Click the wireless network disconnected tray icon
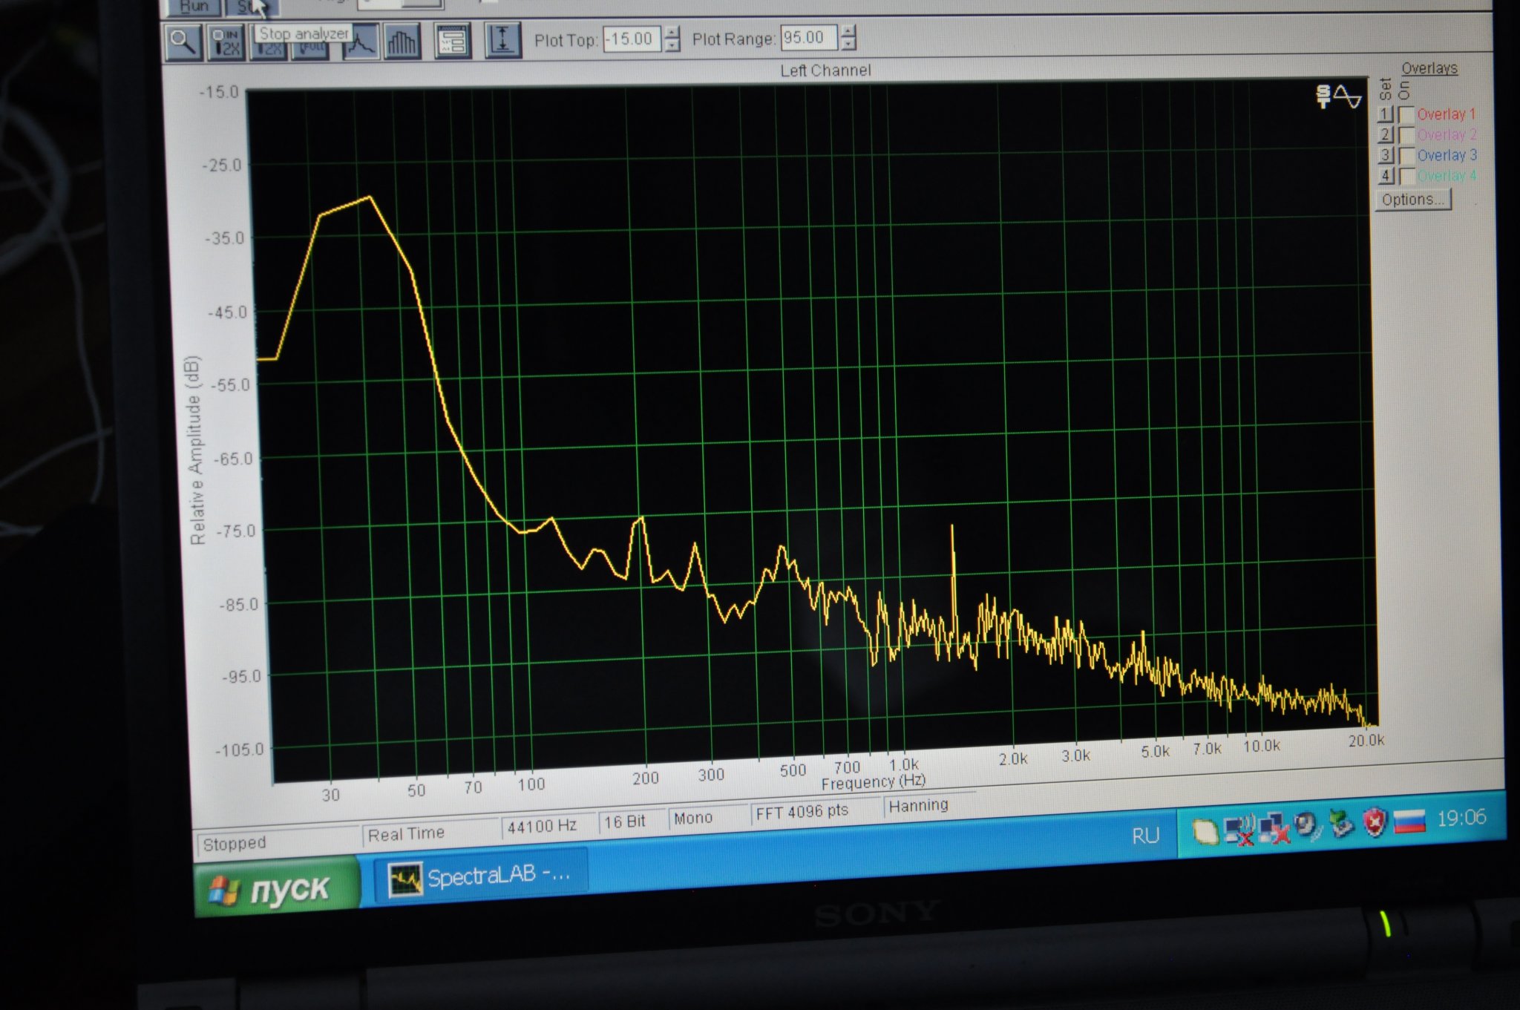The image size is (1520, 1010). [1239, 830]
